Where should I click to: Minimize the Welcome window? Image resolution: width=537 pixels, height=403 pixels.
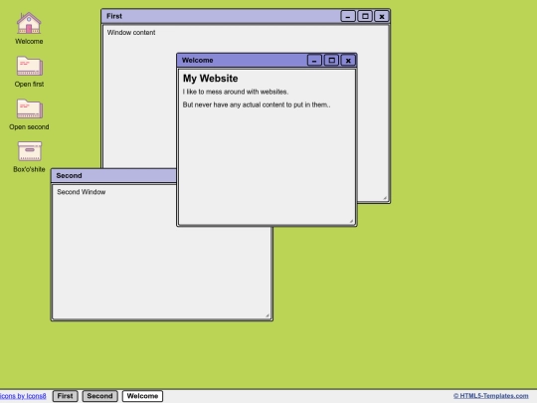tap(314, 61)
